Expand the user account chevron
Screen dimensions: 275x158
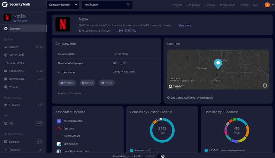pyautogui.click(x=273, y=5)
